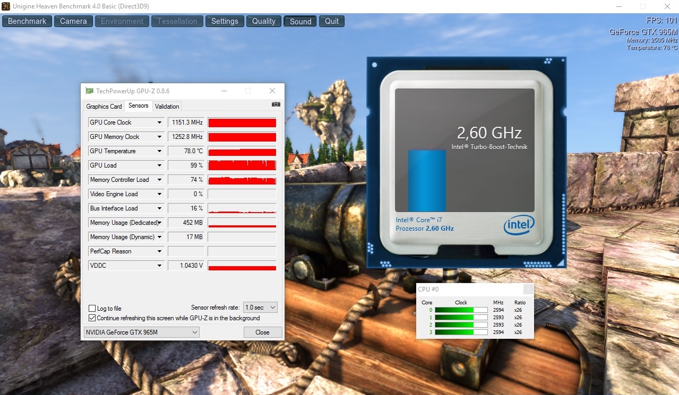Click the square button on the CPU #0 widget
Viewport: 679px width, 395px height.
pyautogui.click(x=528, y=289)
